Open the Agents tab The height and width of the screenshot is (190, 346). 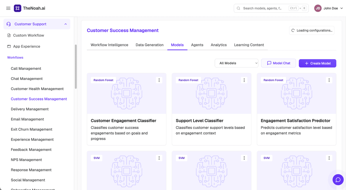[x=197, y=45]
